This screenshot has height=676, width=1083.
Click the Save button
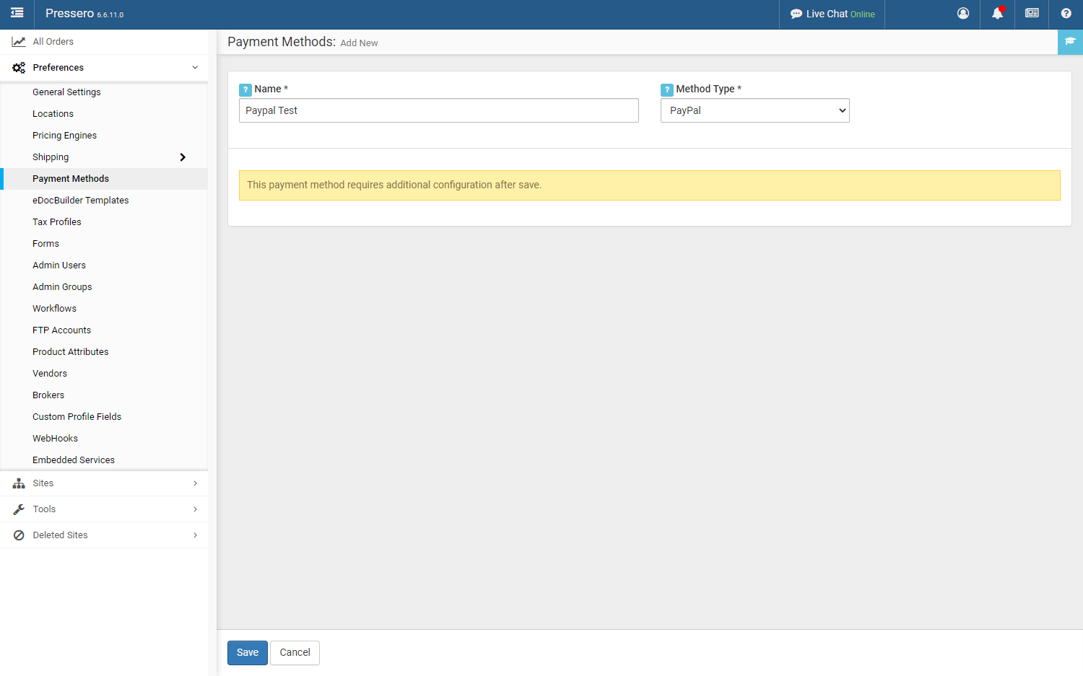coord(248,653)
